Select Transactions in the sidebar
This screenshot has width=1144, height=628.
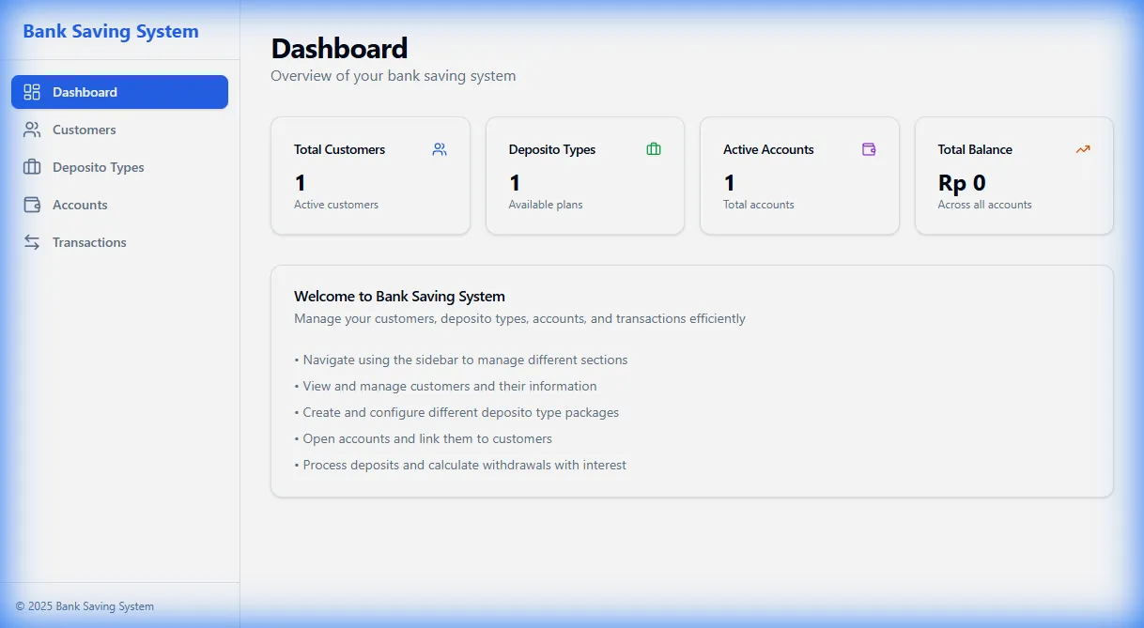[119, 242]
